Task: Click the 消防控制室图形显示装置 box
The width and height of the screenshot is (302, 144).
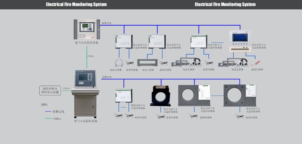Action: pos(50,91)
